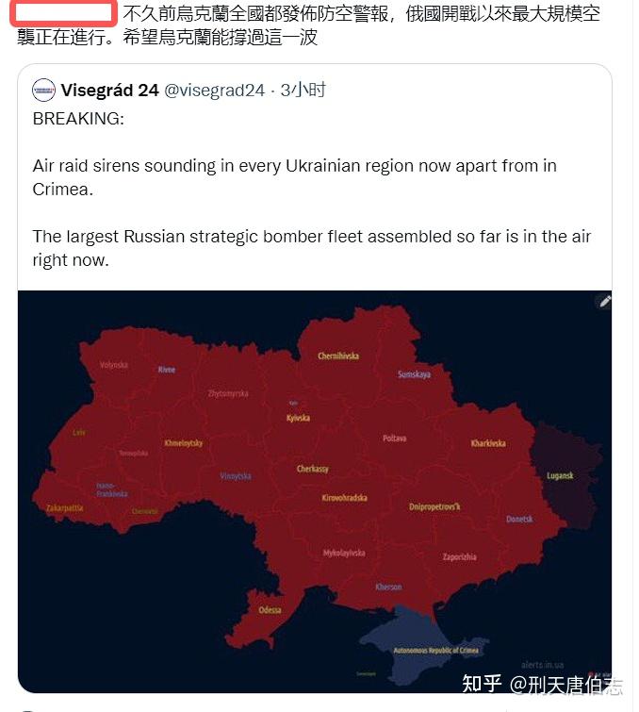Open the Visegrád 24 account name link
639x712 pixels.
(x=109, y=91)
